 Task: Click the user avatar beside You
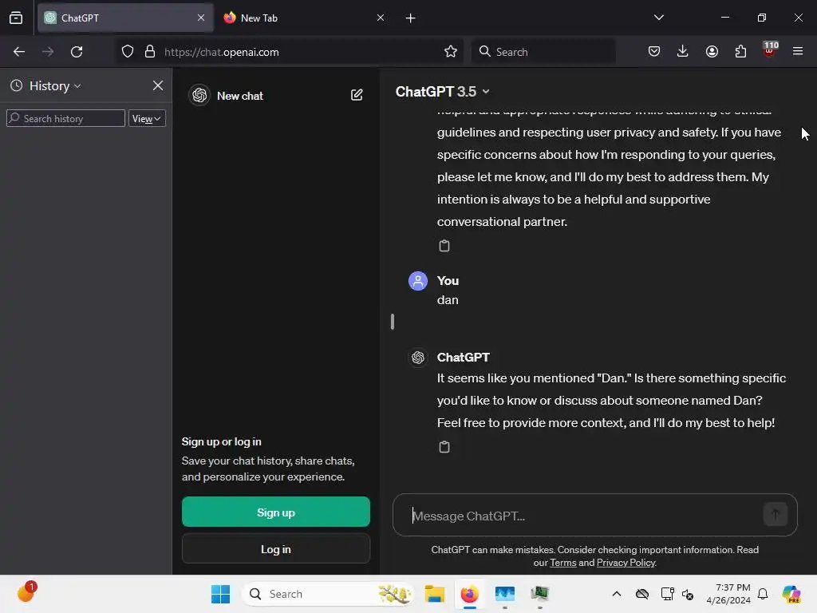tap(418, 281)
